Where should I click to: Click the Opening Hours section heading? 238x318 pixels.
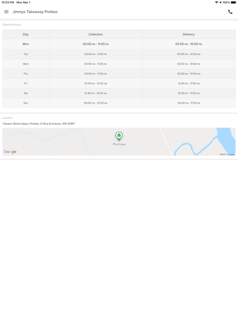12,25
